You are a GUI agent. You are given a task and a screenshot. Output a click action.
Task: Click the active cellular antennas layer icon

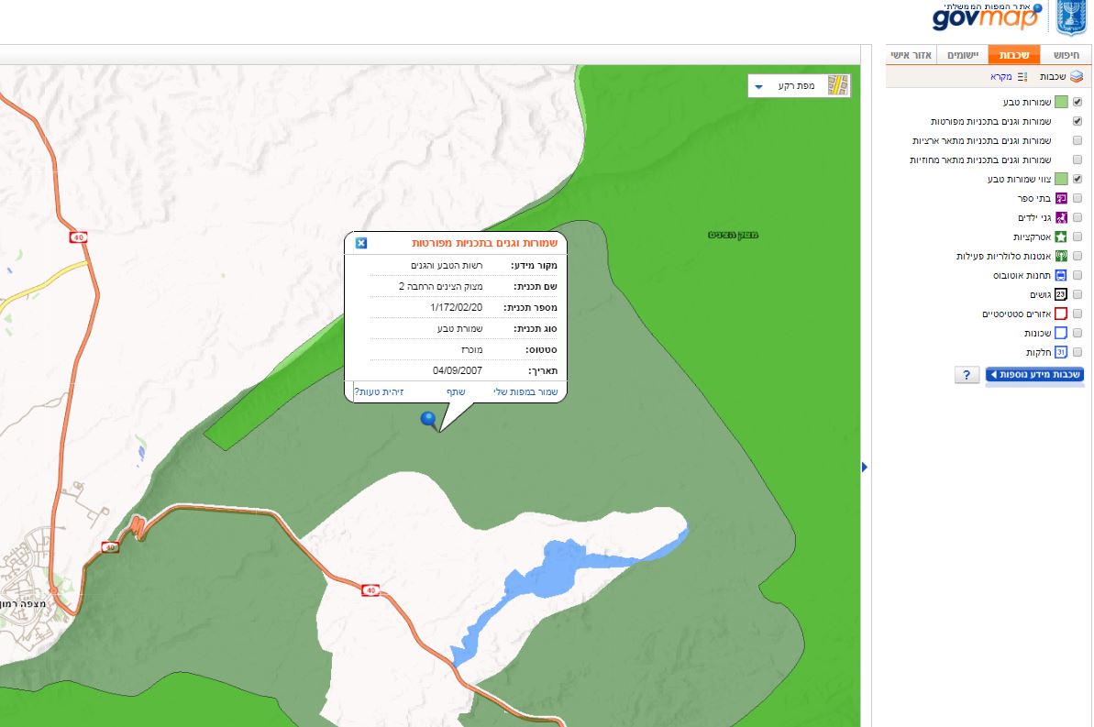[x=1061, y=257]
